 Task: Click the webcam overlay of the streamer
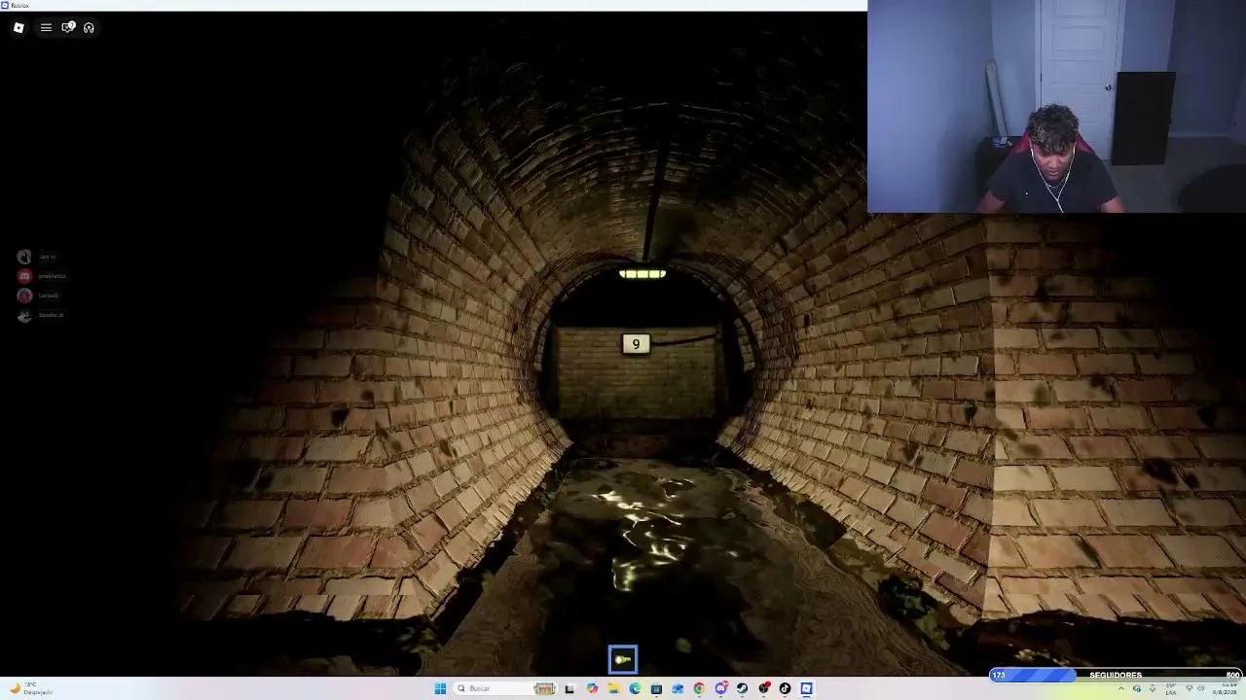coord(1056,106)
